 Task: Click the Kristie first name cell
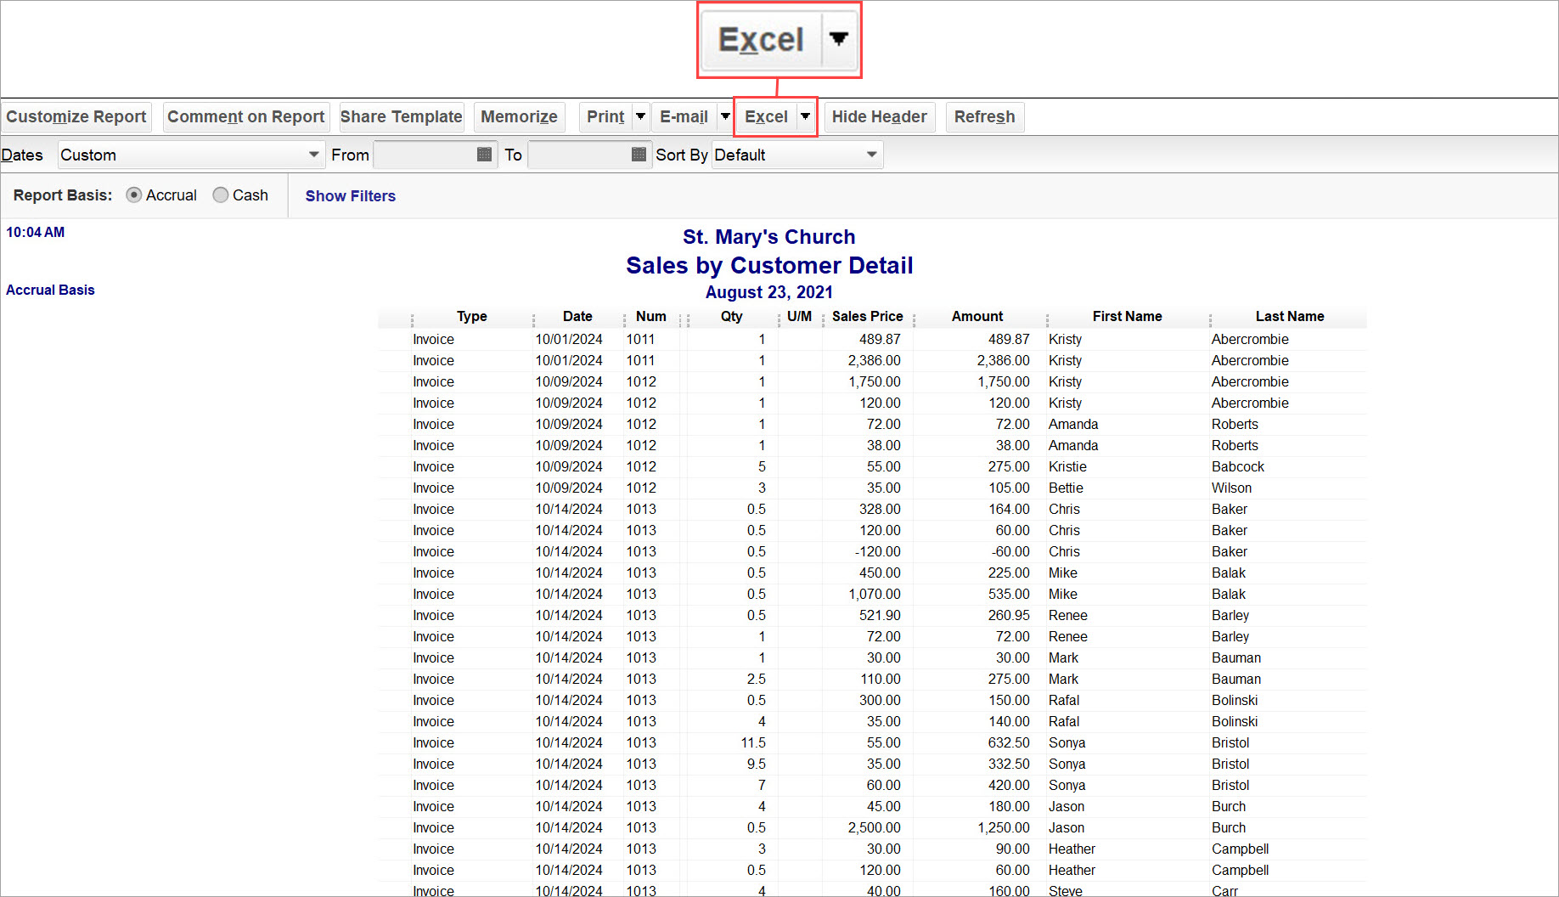(1067, 466)
